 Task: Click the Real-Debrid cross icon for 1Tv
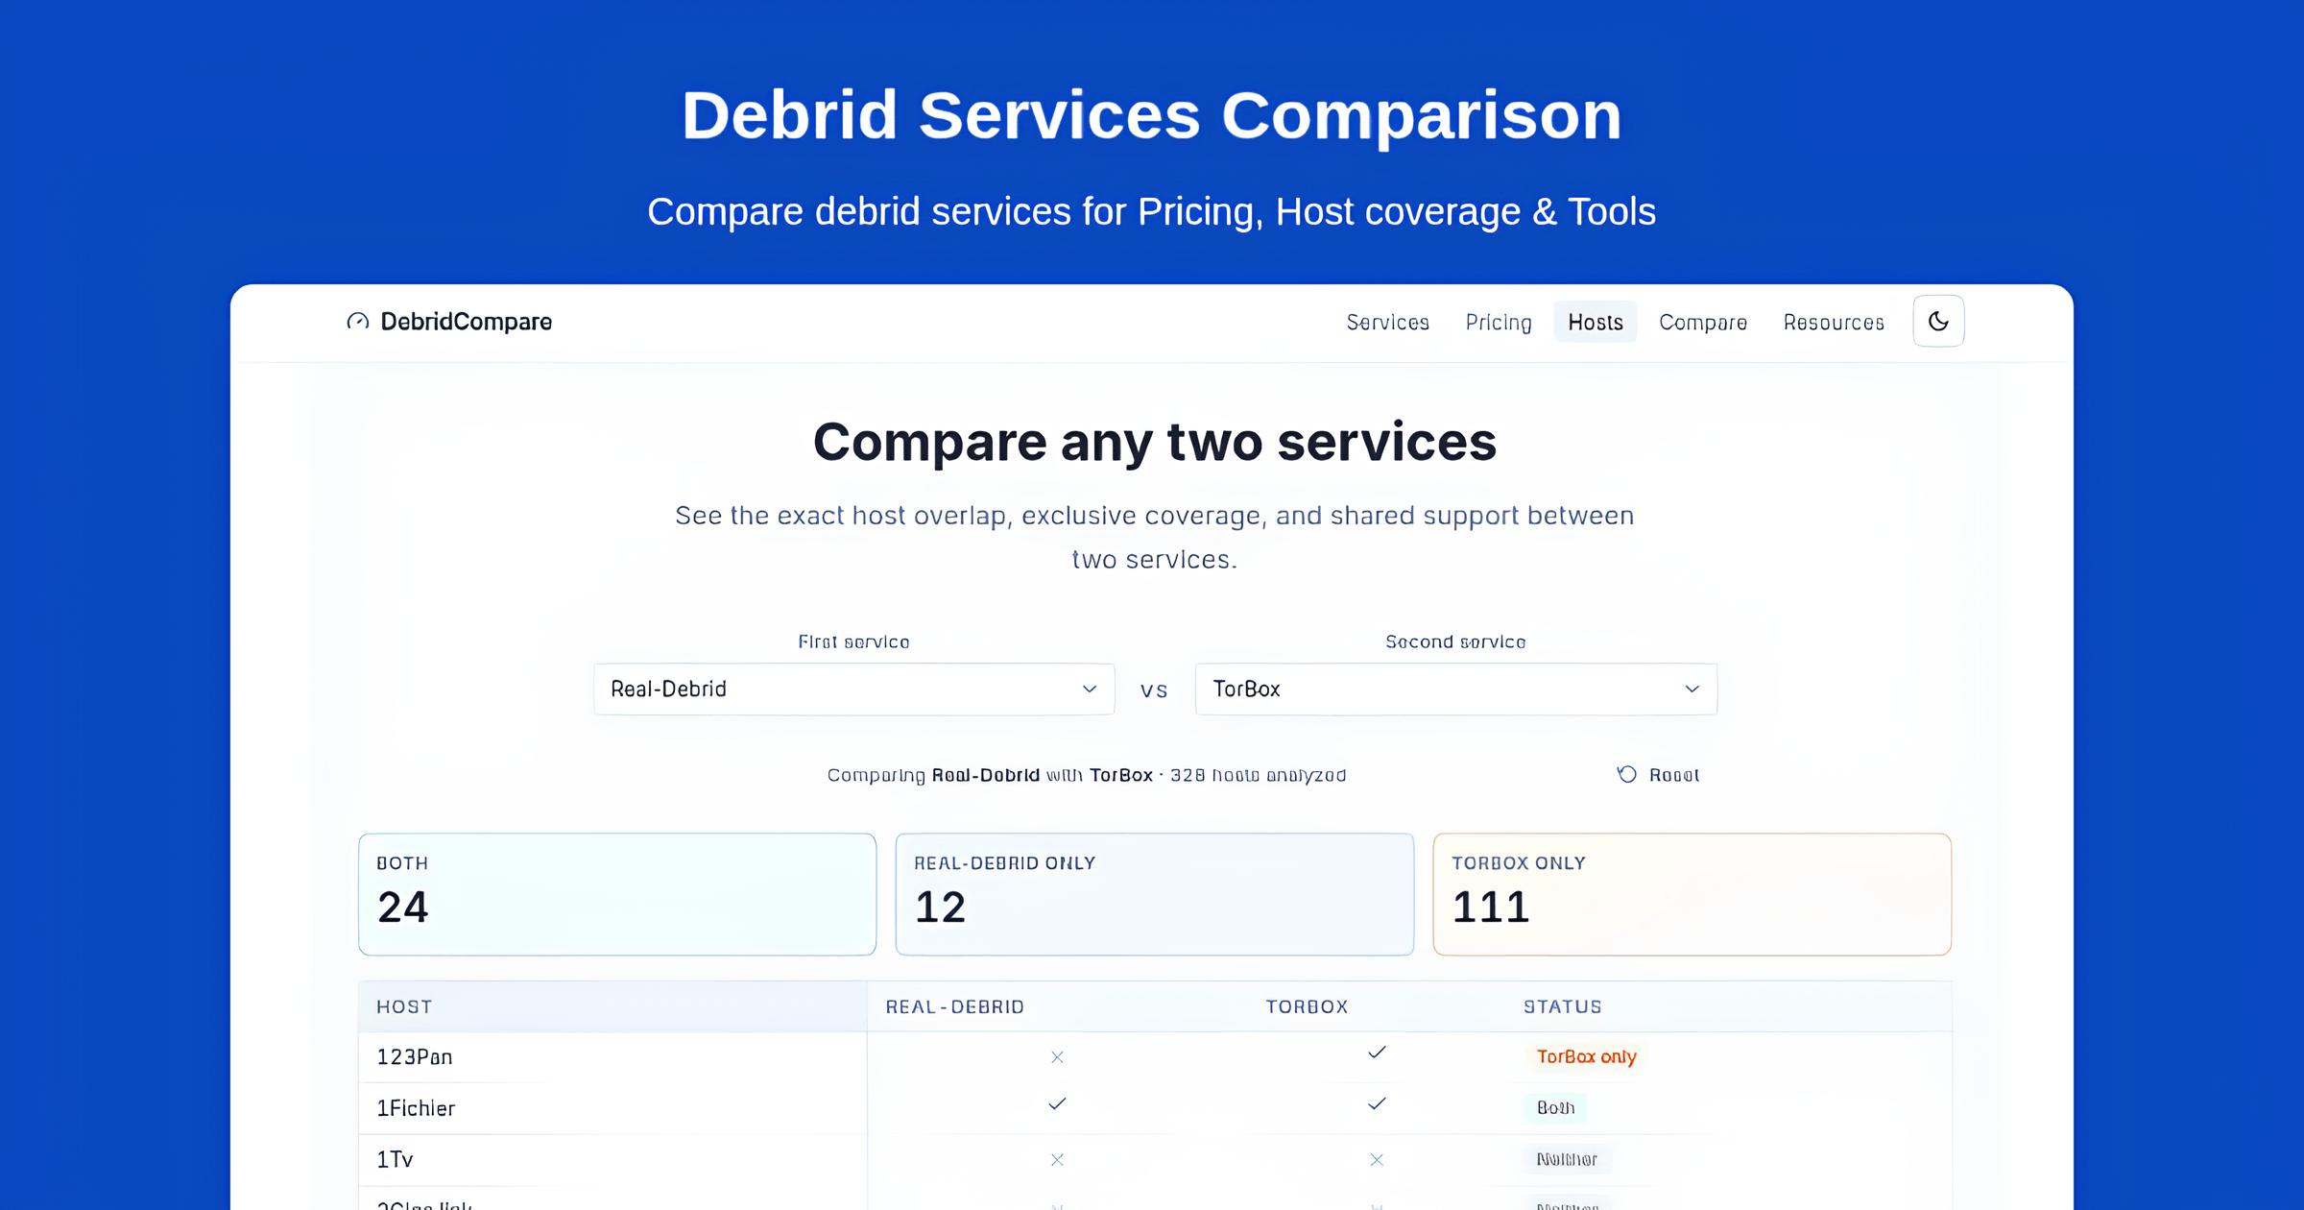coord(1057,1160)
